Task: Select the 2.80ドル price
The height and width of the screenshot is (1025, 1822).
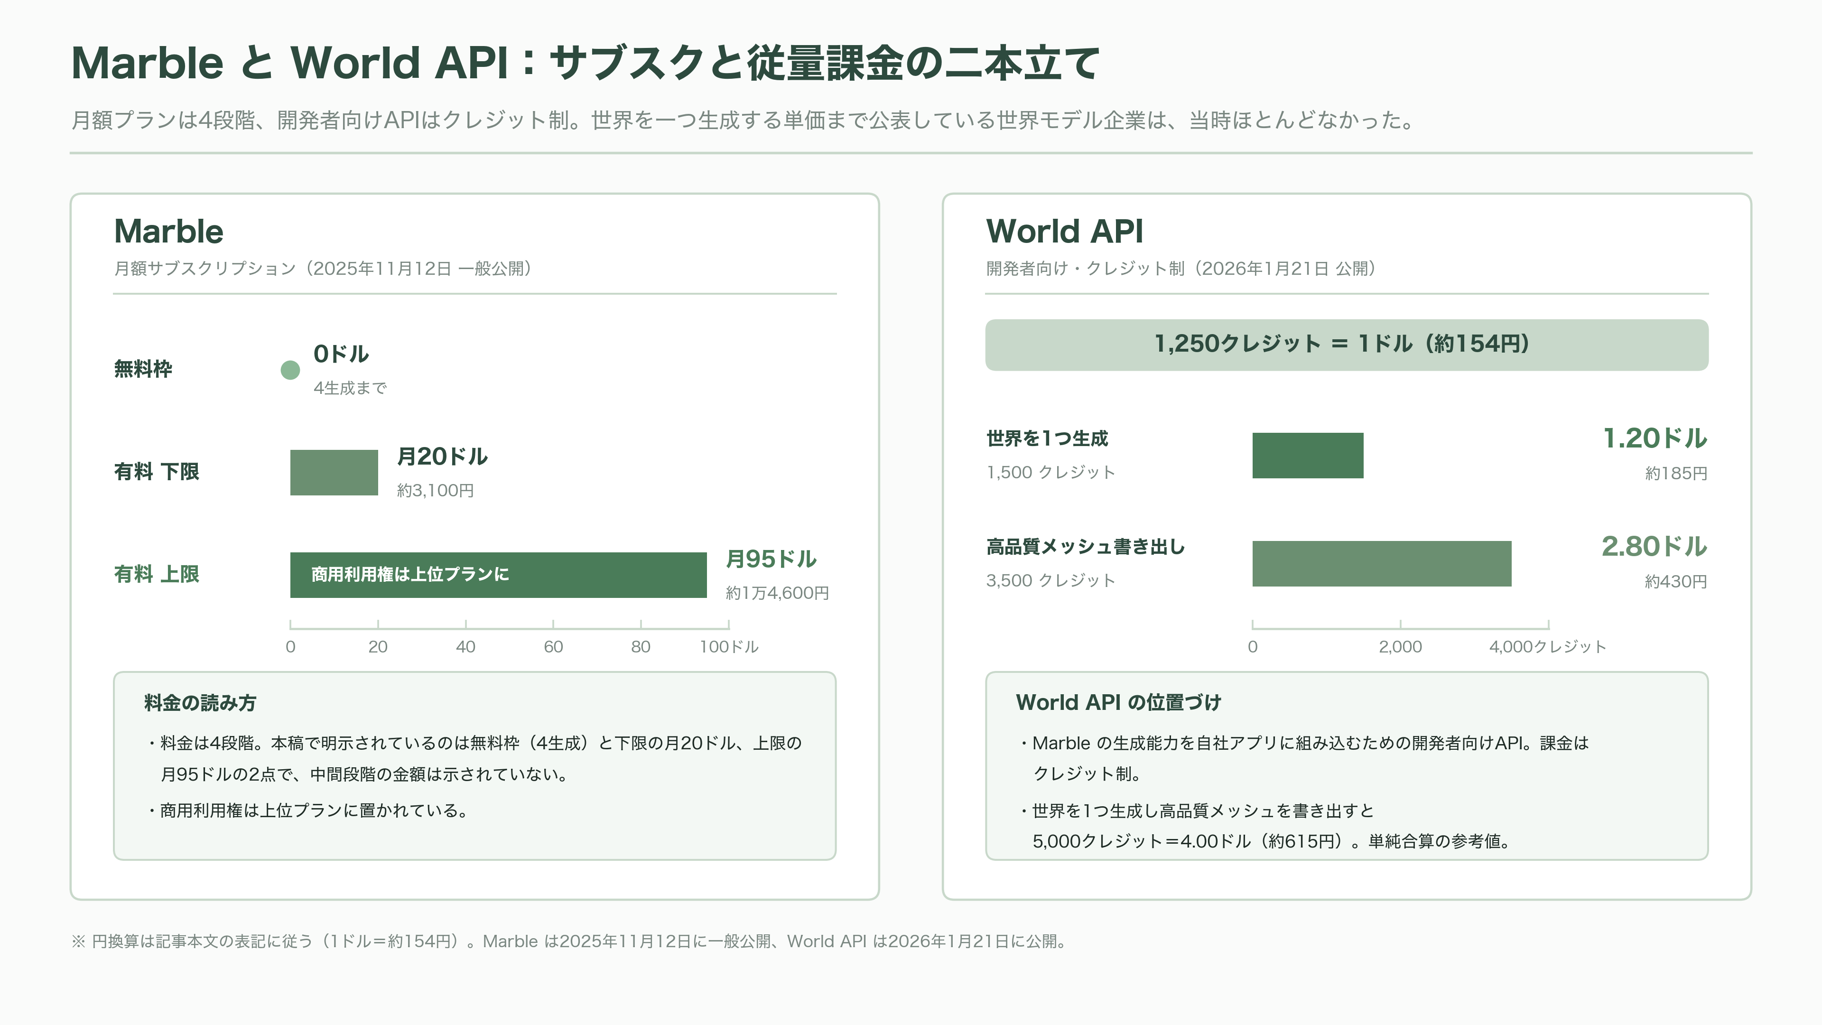Action: (x=1655, y=547)
